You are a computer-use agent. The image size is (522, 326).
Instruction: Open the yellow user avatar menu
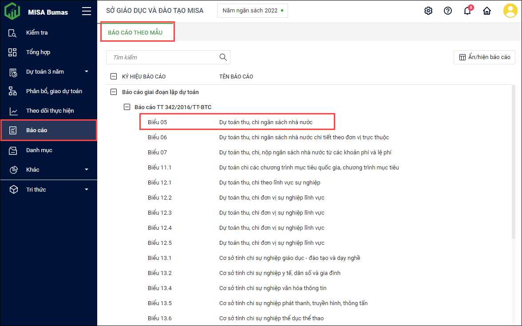[x=510, y=11]
